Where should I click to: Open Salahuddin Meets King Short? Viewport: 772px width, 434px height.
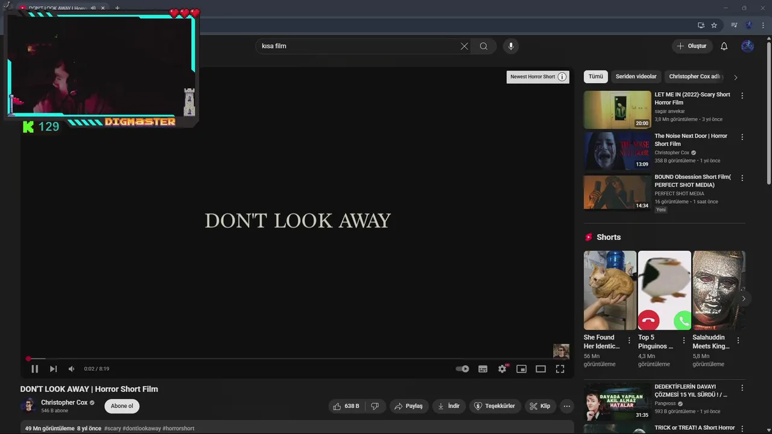click(719, 291)
